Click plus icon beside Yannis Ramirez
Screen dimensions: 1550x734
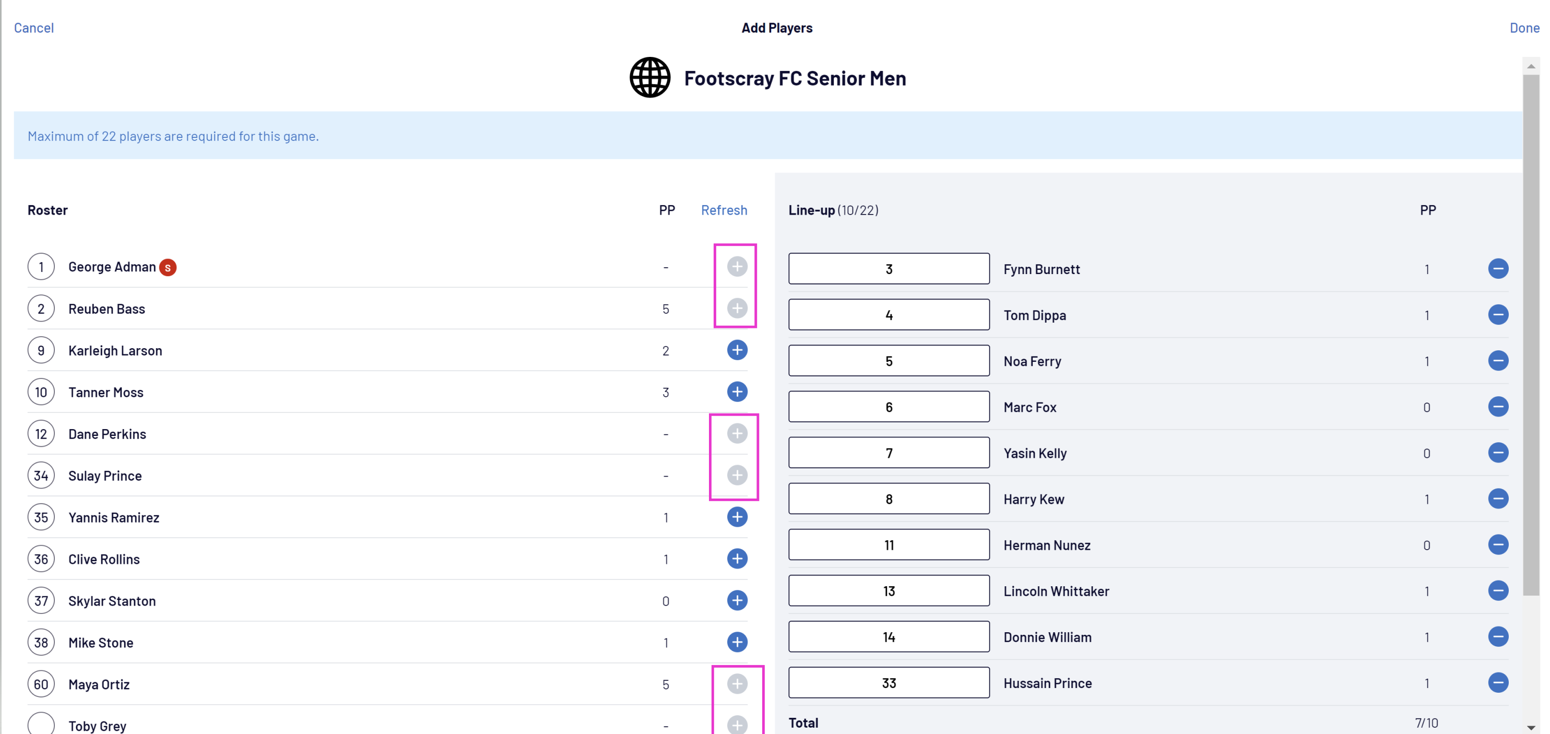[737, 517]
